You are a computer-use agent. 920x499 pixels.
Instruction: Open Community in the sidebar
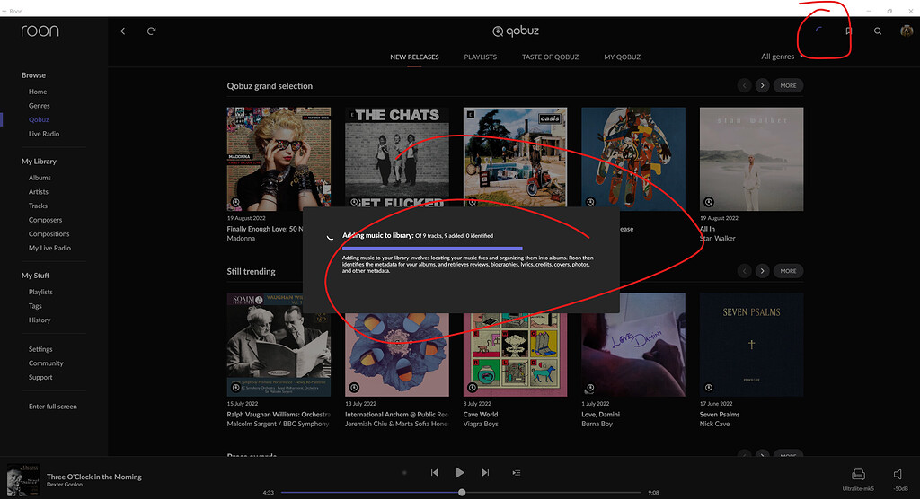point(46,363)
